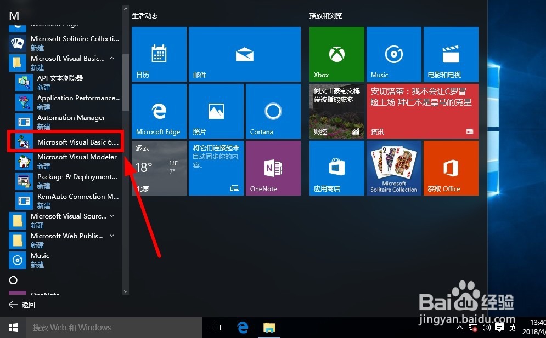Click the app list scrollbar up arrow

pyautogui.click(x=126, y=9)
